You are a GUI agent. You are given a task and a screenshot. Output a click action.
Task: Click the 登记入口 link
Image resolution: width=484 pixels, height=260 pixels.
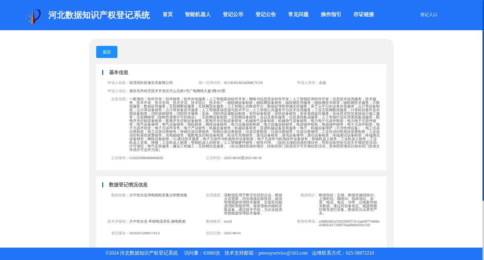(x=429, y=14)
